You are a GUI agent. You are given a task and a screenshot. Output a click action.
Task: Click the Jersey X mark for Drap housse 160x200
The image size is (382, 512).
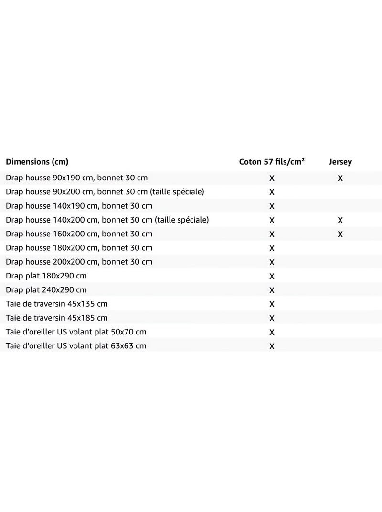pyautogui.click(x=340, y=234)
